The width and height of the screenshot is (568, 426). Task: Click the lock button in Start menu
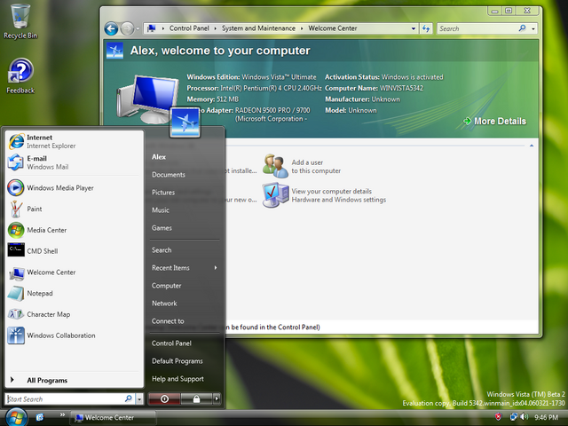tap(196, 398)
